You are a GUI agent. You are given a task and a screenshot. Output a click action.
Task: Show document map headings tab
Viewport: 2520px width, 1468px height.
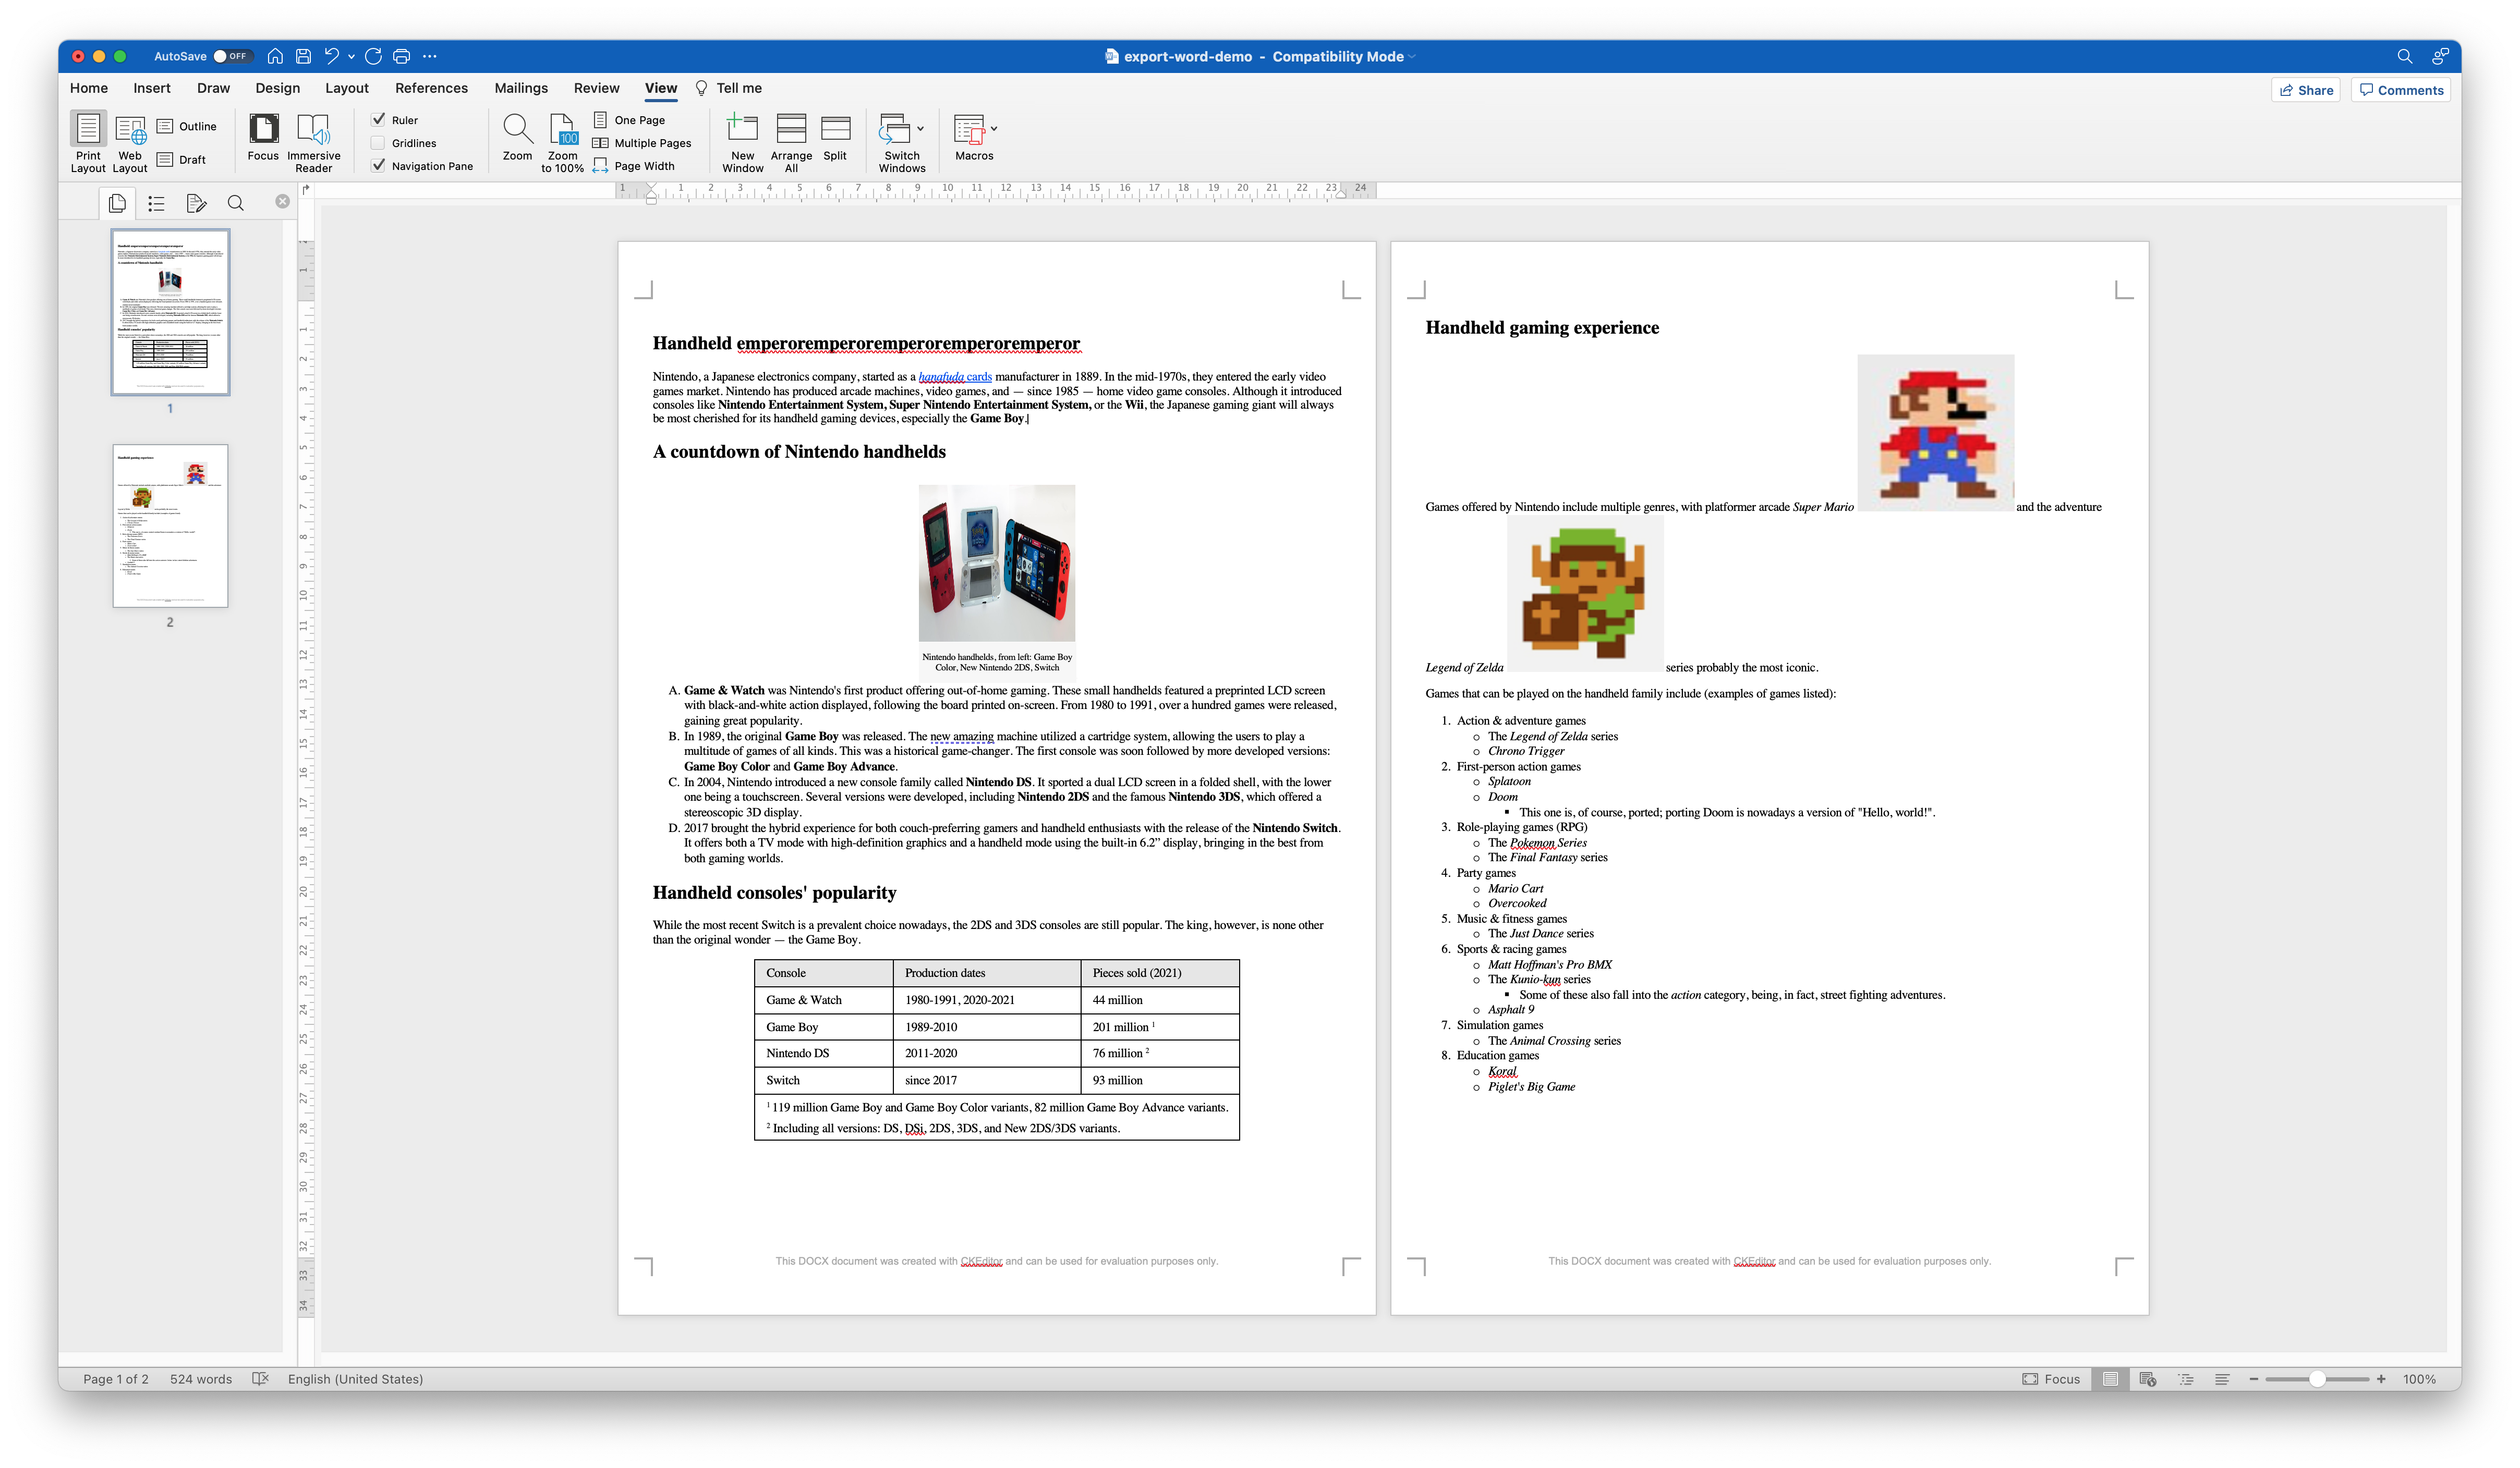156,203
